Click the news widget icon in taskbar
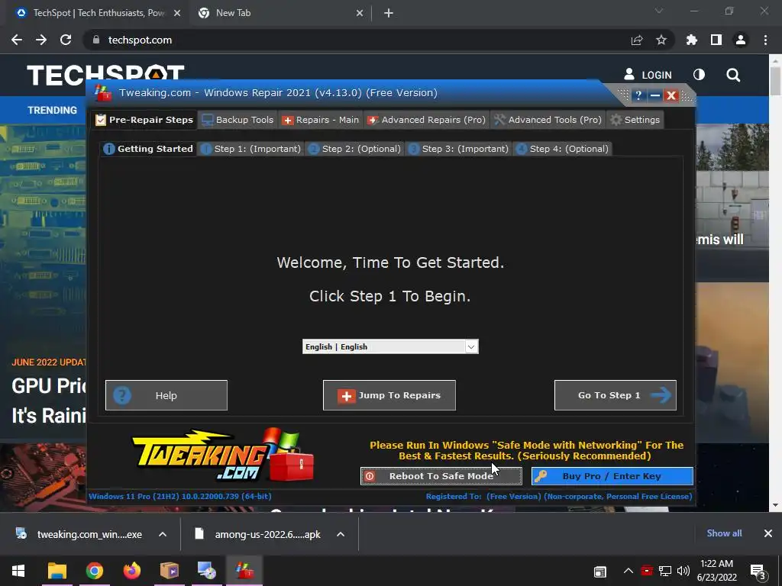782x586 pixels. pyautogui.click(x=600, y=572)
